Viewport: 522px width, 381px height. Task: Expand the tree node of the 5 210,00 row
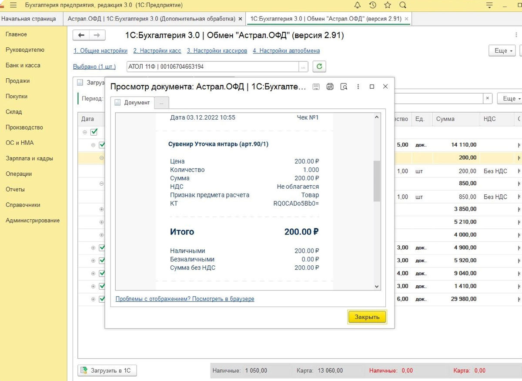pyautogui.click(x=102, y=222)
